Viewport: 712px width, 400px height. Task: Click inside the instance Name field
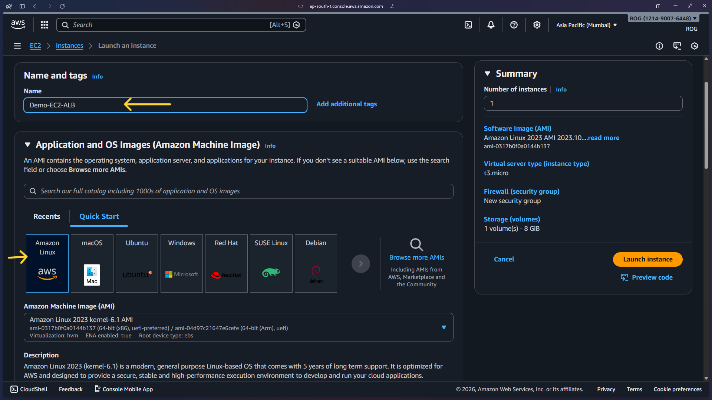click(x=165, y=105)
